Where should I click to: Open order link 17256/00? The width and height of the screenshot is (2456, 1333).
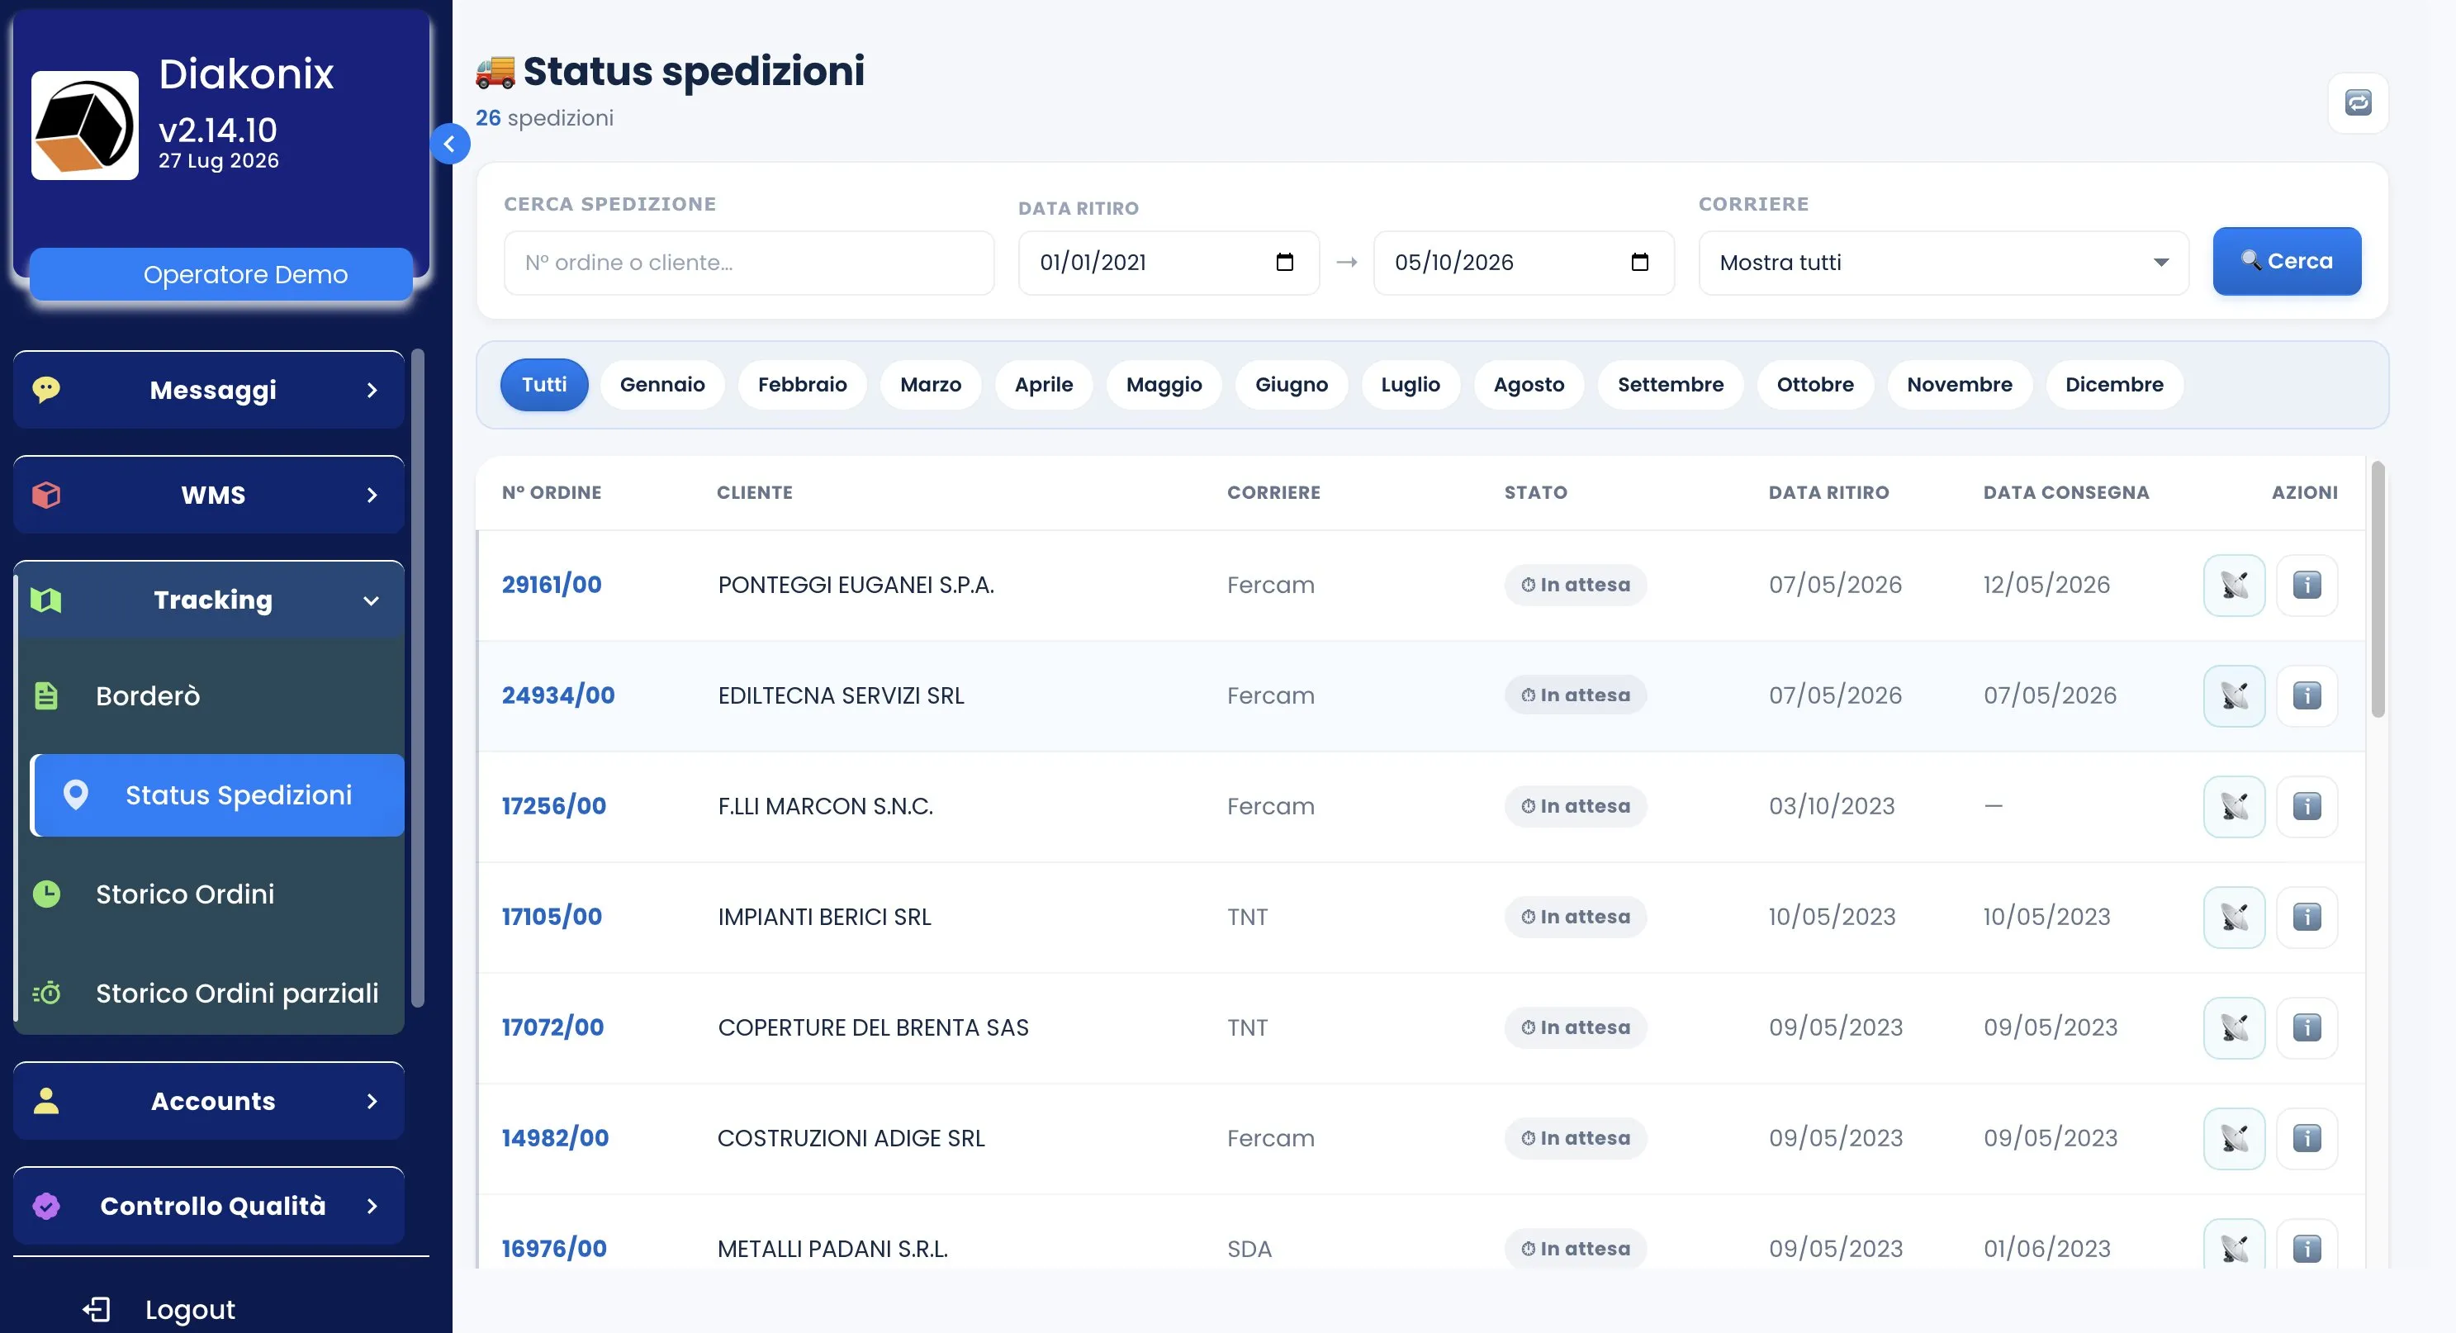[554, 806]
